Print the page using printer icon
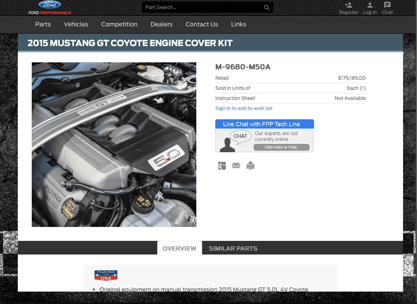Image resolution: width=417 pixels, height=304 pixels. (250, 166)
